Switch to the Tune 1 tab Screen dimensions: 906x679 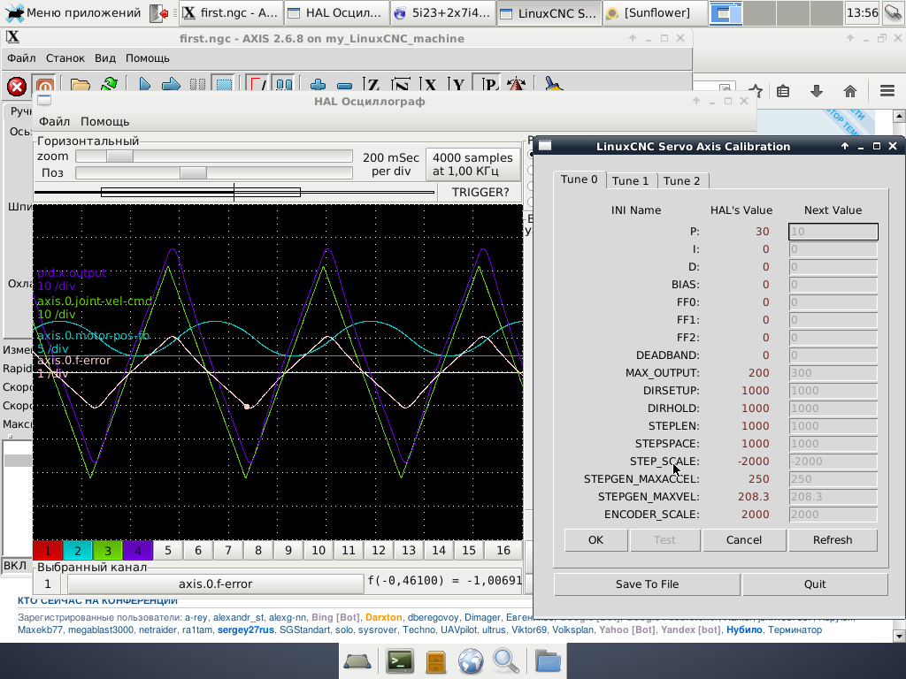pyautogui.click(x=631, y=180)
